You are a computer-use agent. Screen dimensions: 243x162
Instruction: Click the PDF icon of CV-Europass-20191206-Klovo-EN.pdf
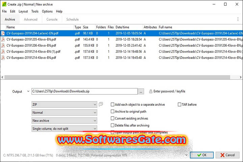(3, 46)
